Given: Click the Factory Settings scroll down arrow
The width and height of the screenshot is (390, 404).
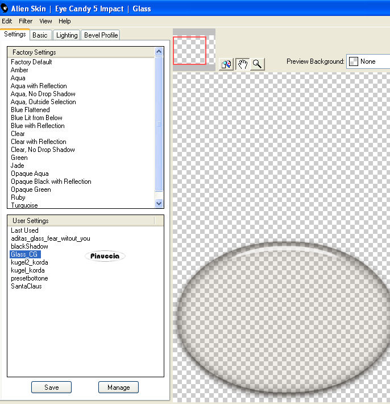Looking at the screenshot, I should (159, 203).
